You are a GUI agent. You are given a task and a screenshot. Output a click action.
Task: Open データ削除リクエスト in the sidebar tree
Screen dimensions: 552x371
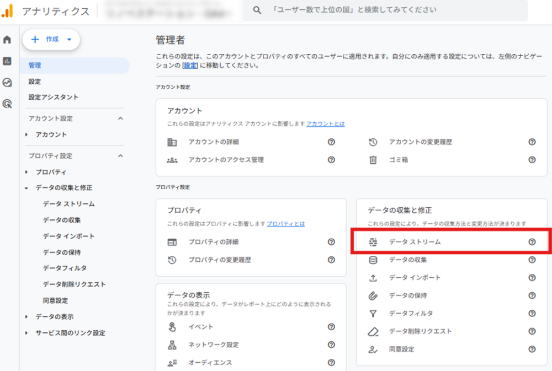point(74,284)
